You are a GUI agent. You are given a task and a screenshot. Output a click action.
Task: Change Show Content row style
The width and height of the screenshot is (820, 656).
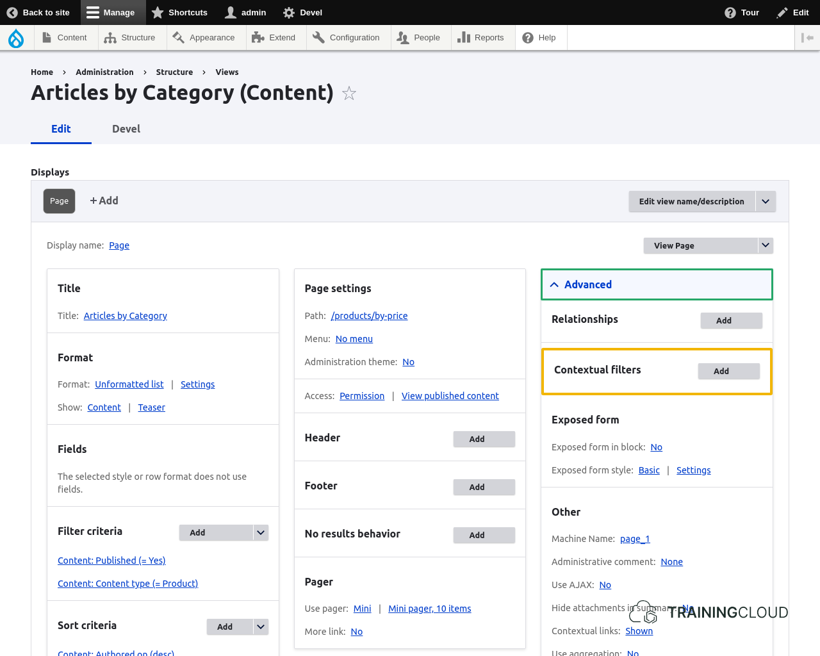[104, 407]
